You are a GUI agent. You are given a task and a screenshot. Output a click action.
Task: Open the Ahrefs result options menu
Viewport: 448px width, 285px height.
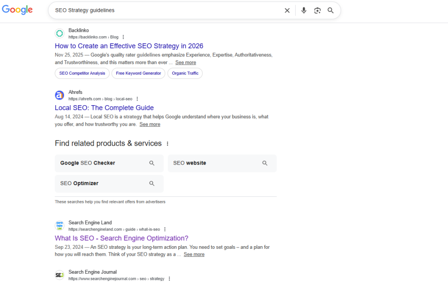tap(137, 99)
